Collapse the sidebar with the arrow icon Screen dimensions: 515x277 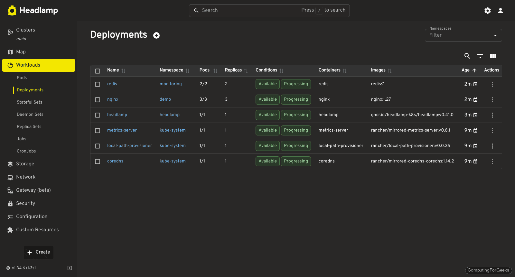tap(70, 268)
